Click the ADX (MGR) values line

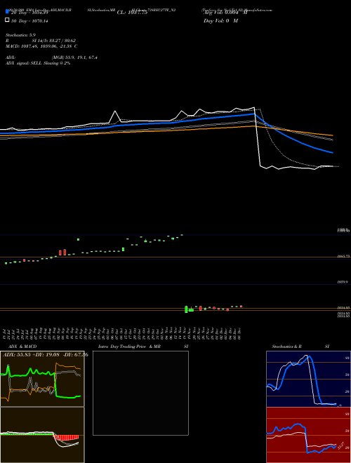point(51,58)
